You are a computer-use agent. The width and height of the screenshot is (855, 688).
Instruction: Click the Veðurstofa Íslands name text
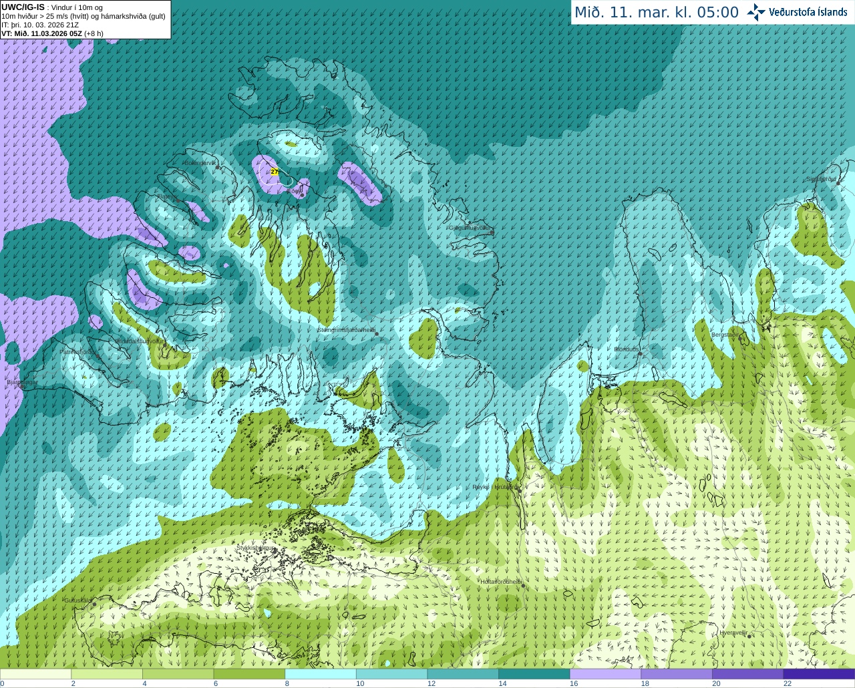tap(808, 12)
